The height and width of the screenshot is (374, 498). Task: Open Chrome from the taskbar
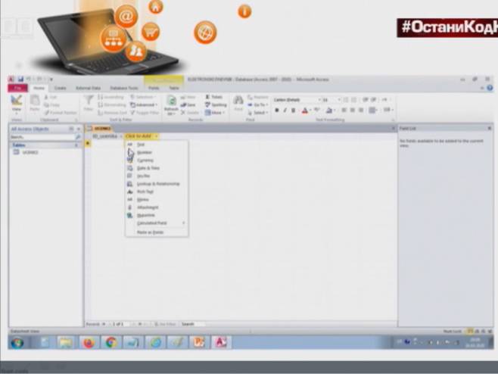110,342
